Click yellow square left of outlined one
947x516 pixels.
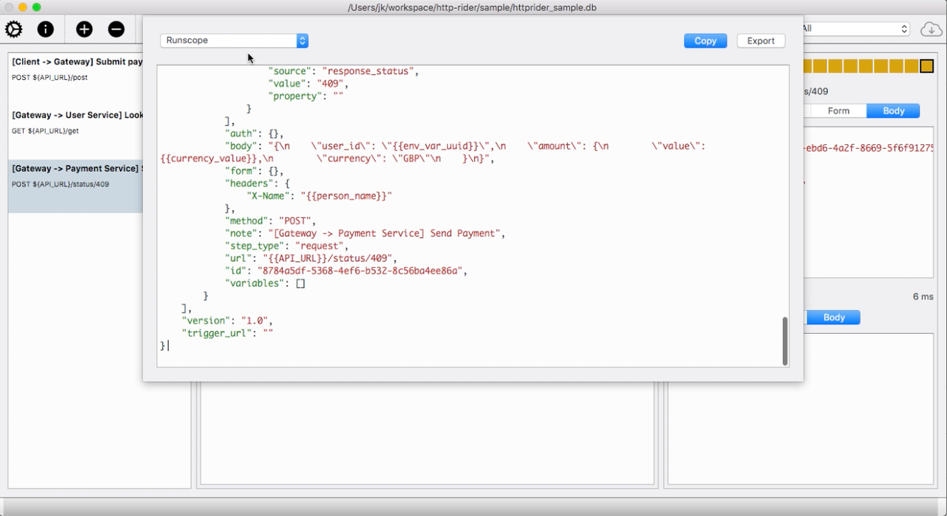(x=911, y=67)
